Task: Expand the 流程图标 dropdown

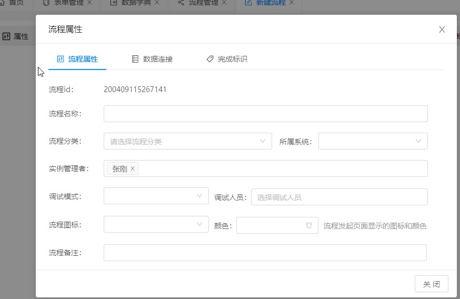Action: click(156, 224)
